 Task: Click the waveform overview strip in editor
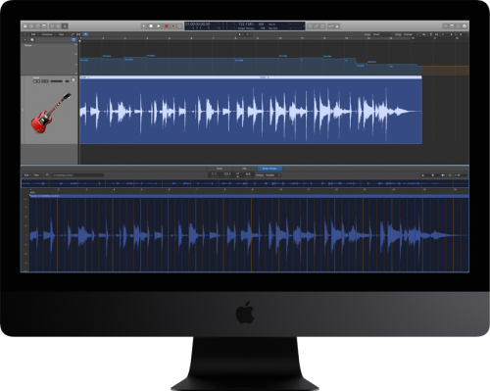coord(245,183)
